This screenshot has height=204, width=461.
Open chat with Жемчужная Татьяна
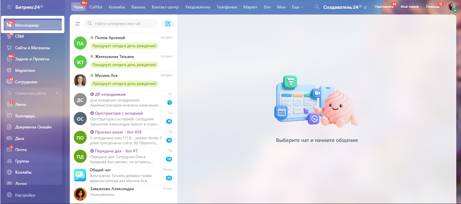pos(123,62)
